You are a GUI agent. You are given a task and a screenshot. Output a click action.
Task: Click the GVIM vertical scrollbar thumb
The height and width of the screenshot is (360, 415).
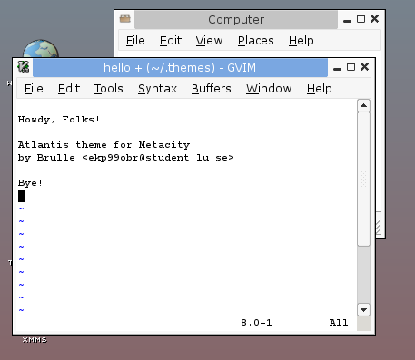[363, 180]
